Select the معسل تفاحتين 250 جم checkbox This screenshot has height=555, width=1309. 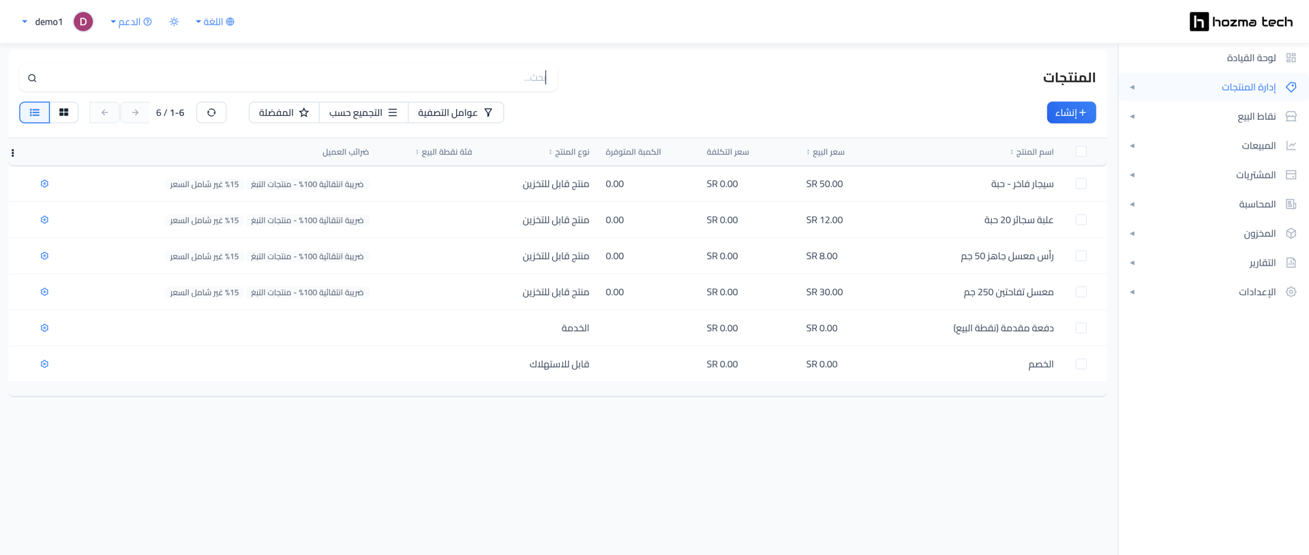[x=1081, y=292]
